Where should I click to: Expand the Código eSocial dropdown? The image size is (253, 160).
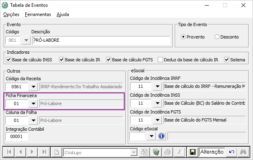tap(151, 136)
